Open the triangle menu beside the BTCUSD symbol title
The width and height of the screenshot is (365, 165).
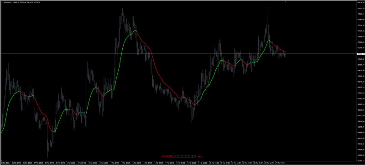click(x=2, y=2)
